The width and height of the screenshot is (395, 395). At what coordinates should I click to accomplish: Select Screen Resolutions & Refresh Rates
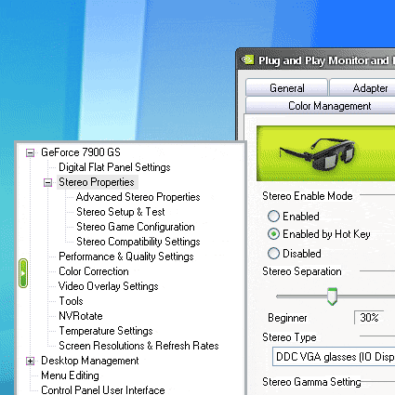138,346
